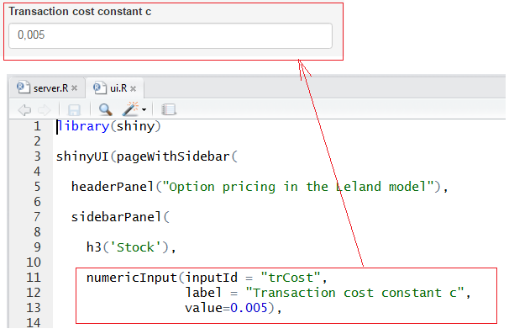509x334 pixels.
Task: Click the sidebarPanel( code line
Action: pyautogui.click(x=120, y=217)
